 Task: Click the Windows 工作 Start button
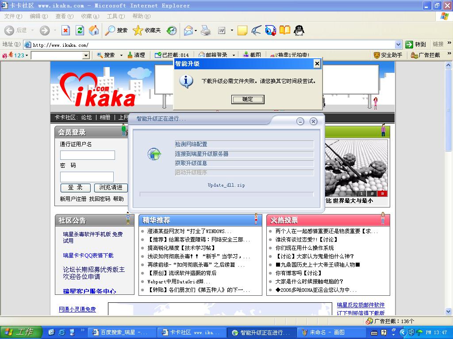coord(21,332)
